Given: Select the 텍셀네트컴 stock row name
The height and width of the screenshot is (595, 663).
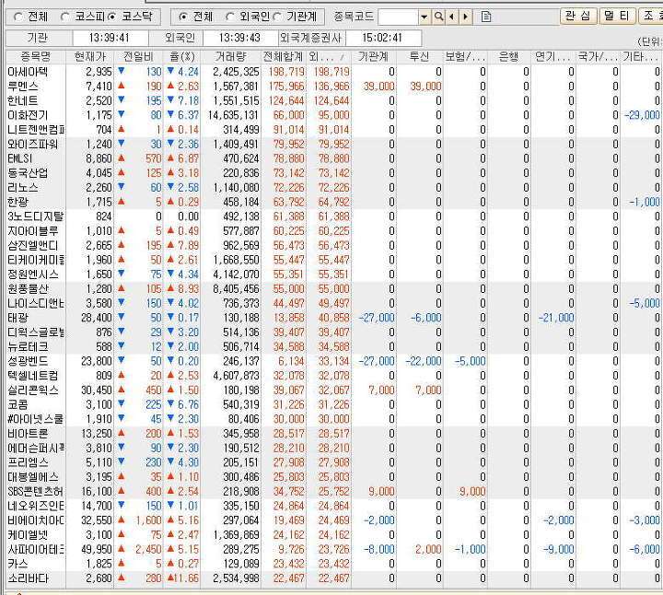Looking at the screenshot, I should (x=32, y=376).
